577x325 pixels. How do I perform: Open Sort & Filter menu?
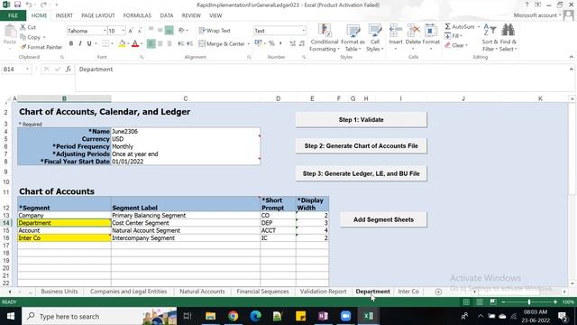click(x=490, y=38)
